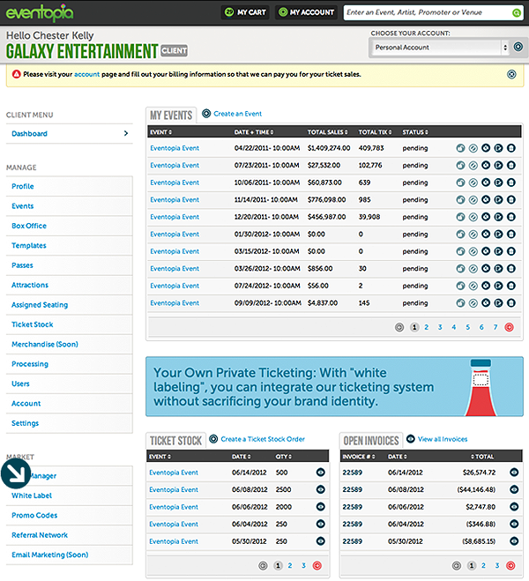Image resolution: width=529 pixels, height=581 pixels.
Task: Click the search icon in the top search box
Action: [516, 13]
